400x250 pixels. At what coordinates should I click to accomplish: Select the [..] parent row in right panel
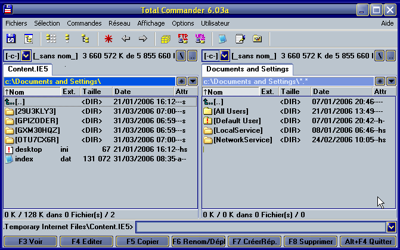(299, 102)
